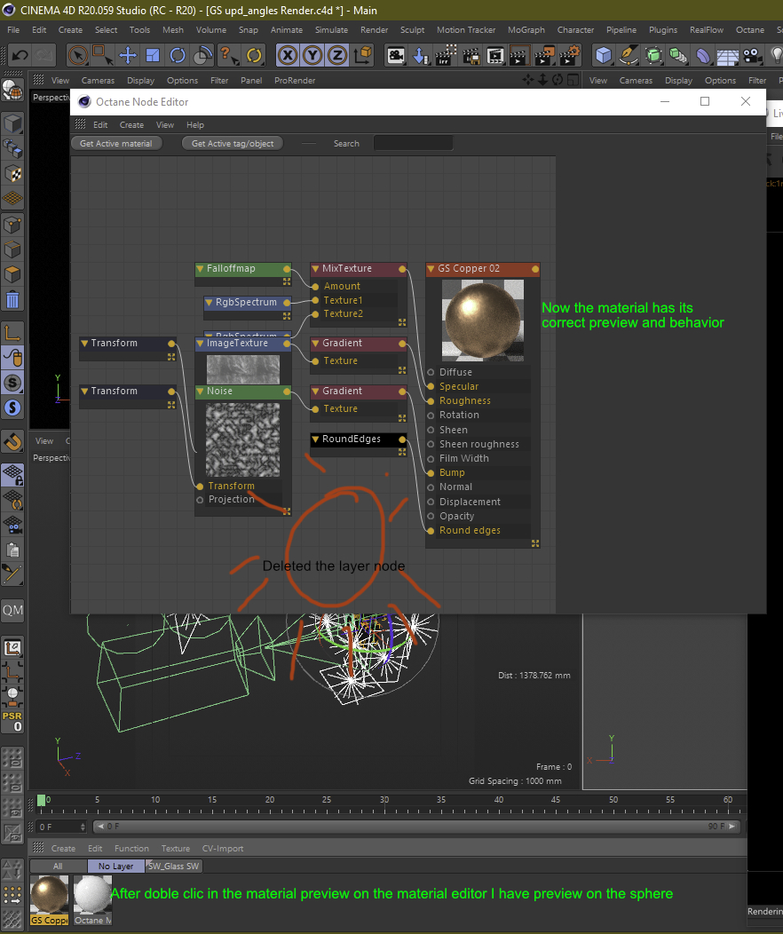Click the Render View camera icon

pos(395,55)
